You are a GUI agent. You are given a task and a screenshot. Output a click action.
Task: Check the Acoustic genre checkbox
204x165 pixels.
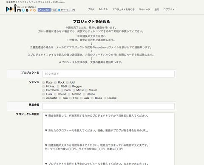[43, 98]
